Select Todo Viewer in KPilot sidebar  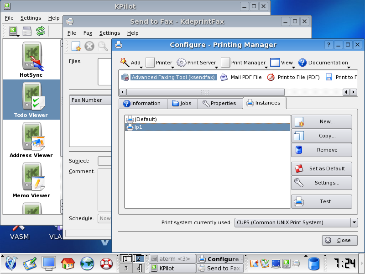pyautogui.click(x=31, y=100)
